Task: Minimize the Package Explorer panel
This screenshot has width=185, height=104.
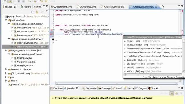Action: tap(44, 6)
